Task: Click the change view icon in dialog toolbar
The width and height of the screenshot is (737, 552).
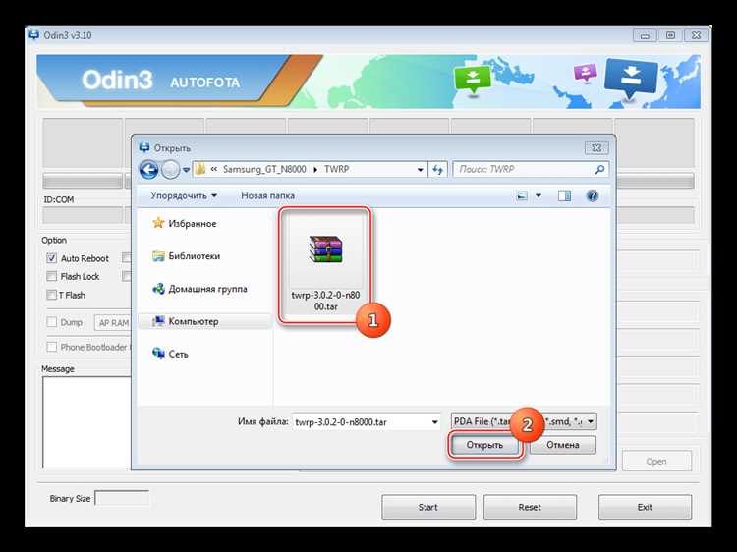Action: [x=521, y=196]
